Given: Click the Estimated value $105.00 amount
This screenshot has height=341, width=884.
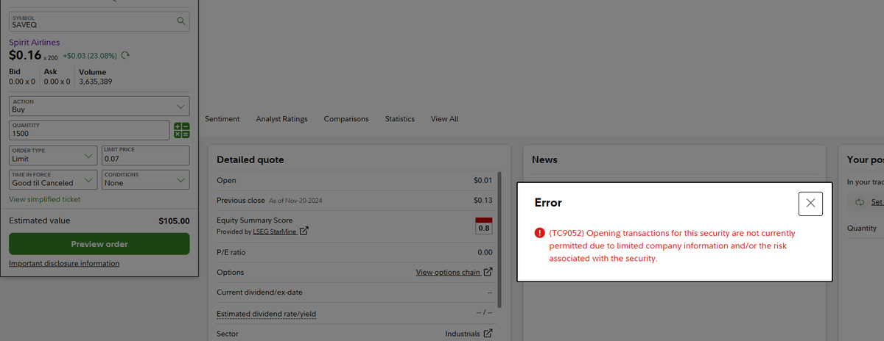Looking at the screenshot, I should coord(174,220).
